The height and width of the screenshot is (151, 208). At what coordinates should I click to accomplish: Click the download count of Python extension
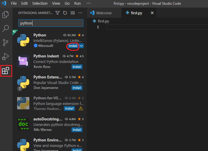click(x=69, y=35)
